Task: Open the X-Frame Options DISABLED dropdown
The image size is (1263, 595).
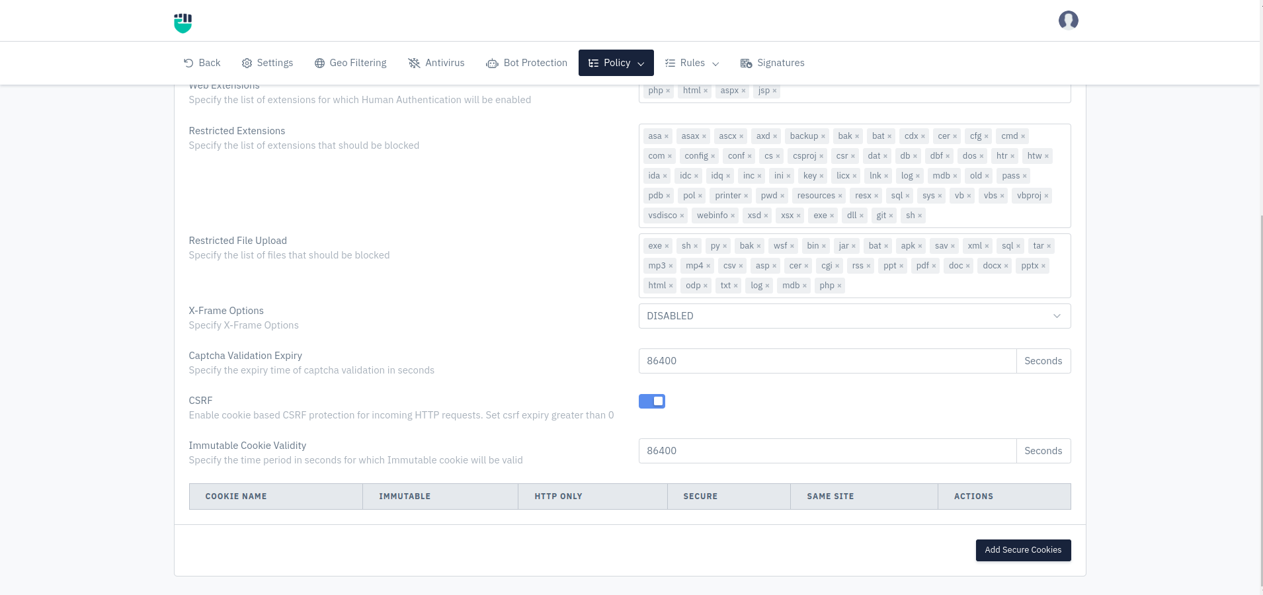Action: pos(854,316)
